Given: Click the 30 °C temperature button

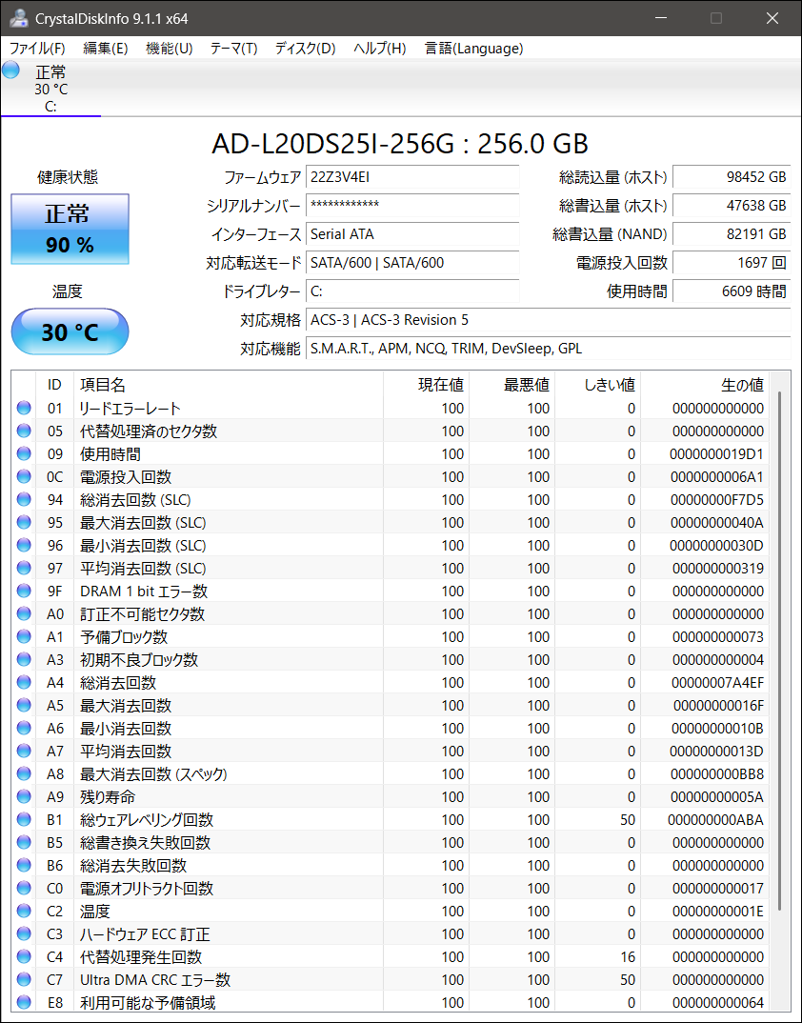Looking at the screenshot, I should [x=70, y=332].
